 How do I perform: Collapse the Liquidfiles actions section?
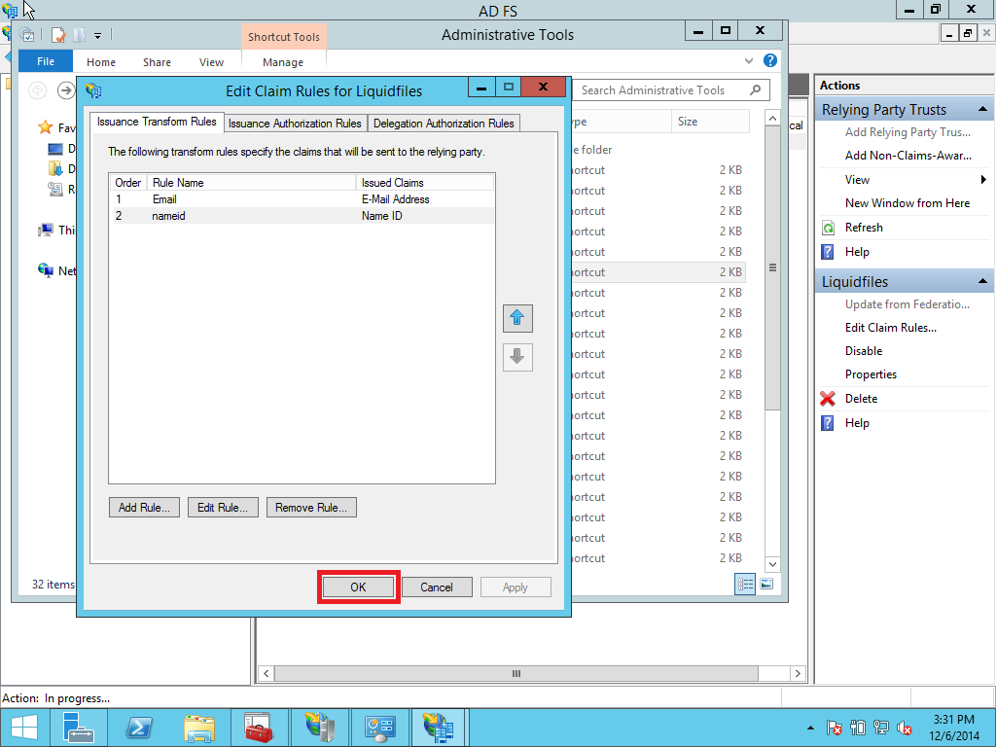click(x=982, y=282)
